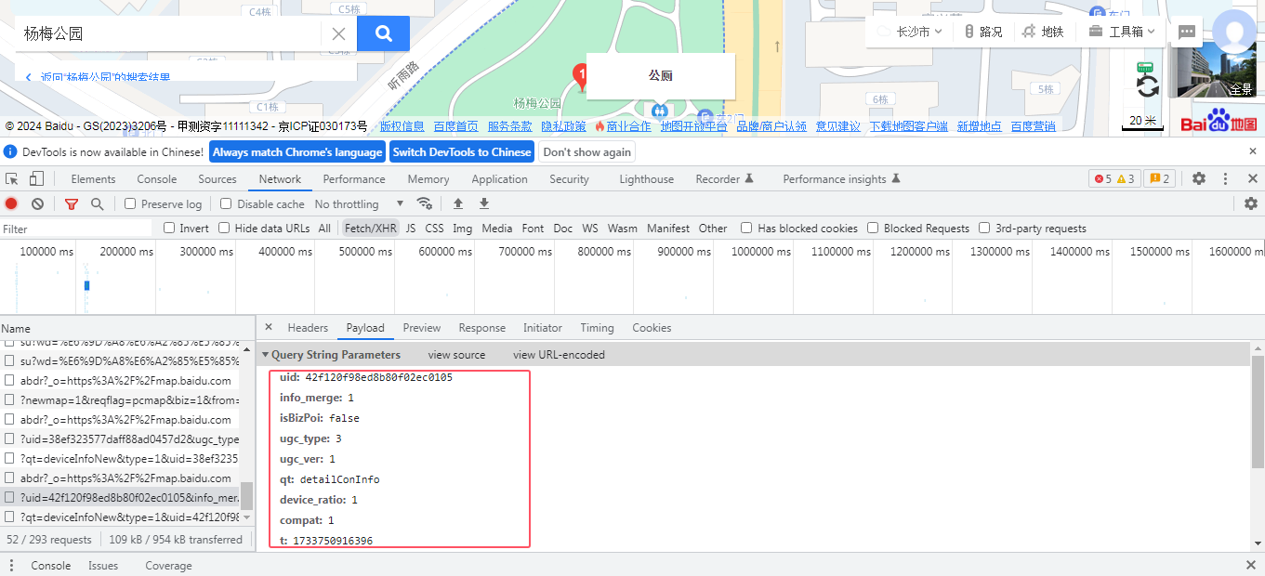Screen dimensions: 1265x576
Task: Import HAR file upload arrow
Action: (x=458, y=204)
